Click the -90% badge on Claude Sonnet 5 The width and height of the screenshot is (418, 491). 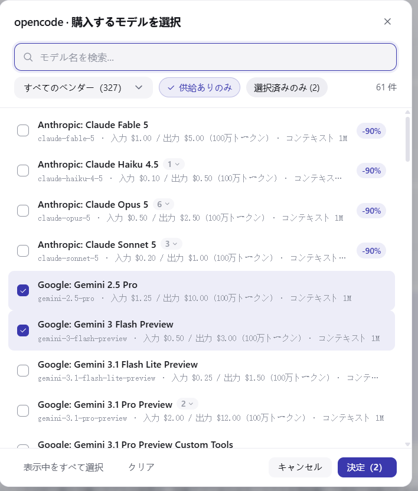(371, 251)
